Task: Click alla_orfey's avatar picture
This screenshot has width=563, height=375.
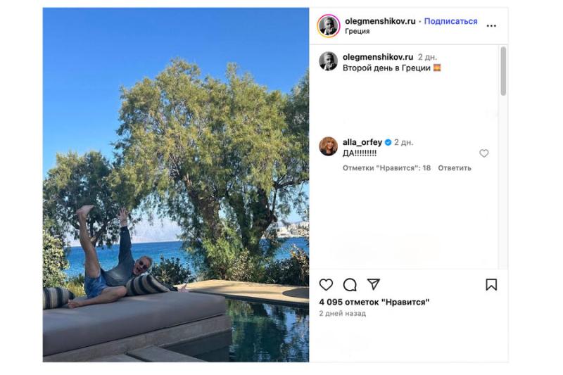Action: coord(328,146)
